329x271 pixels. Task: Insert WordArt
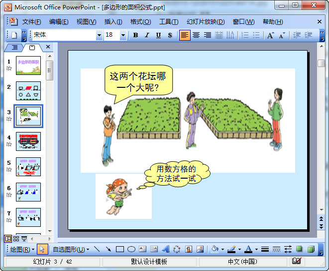tap(166, 249)
